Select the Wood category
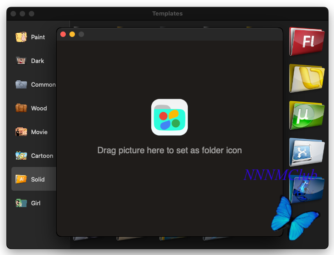The width and height of the screenshot is (334, 255). coord(34,108)
